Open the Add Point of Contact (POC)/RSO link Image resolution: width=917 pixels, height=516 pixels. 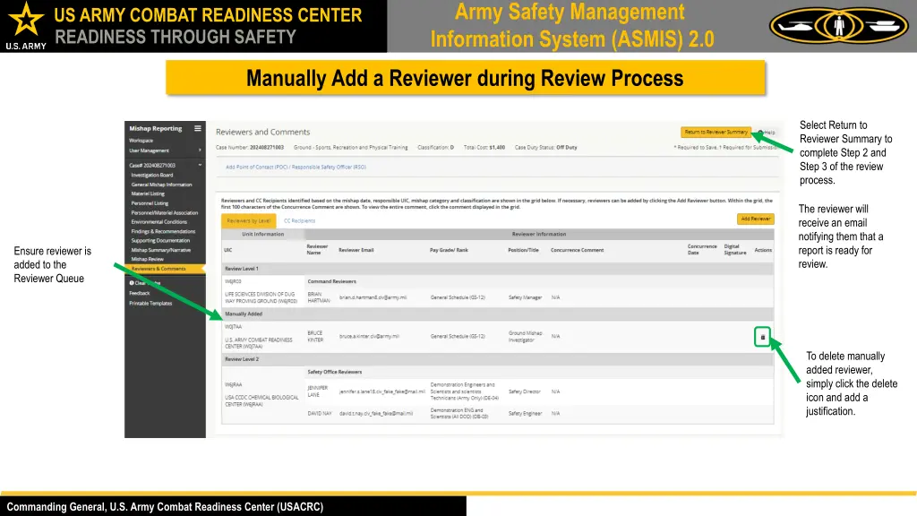click(296, 167)
